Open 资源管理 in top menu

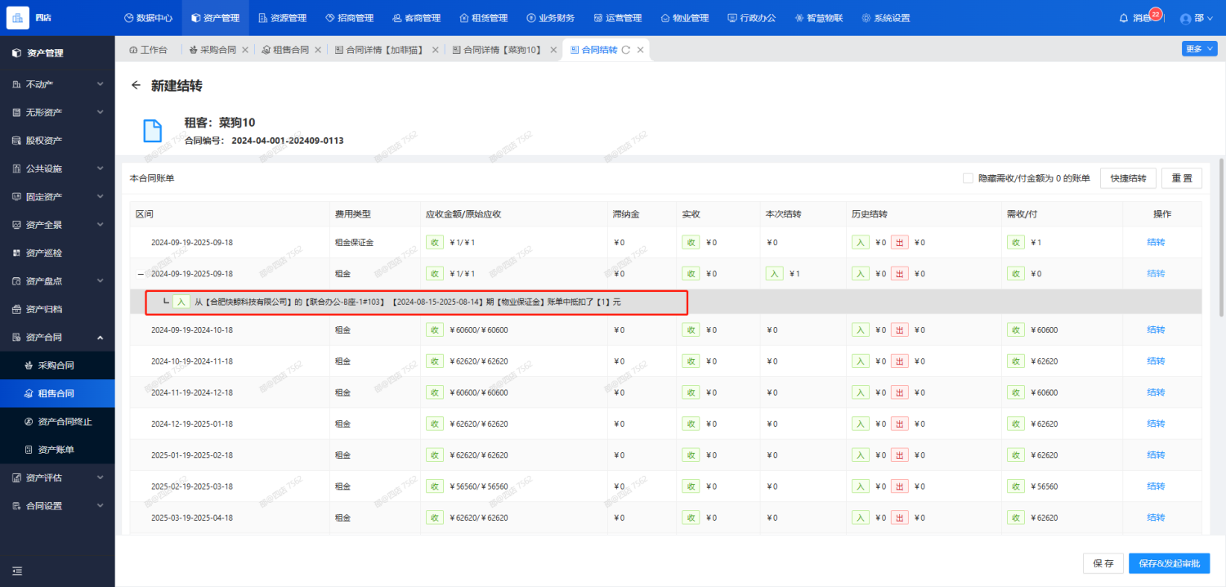point(282,18)
